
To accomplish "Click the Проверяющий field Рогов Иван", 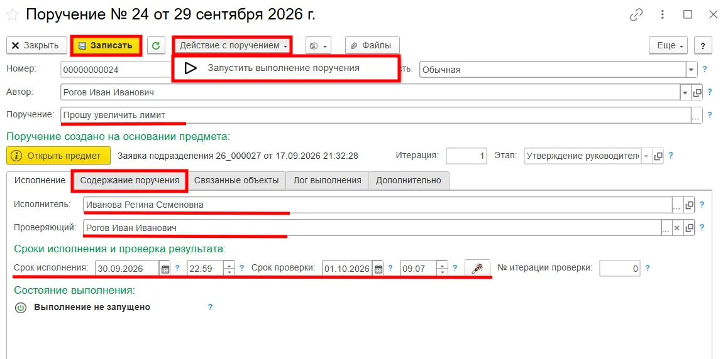I will click(x=372, y=228).
